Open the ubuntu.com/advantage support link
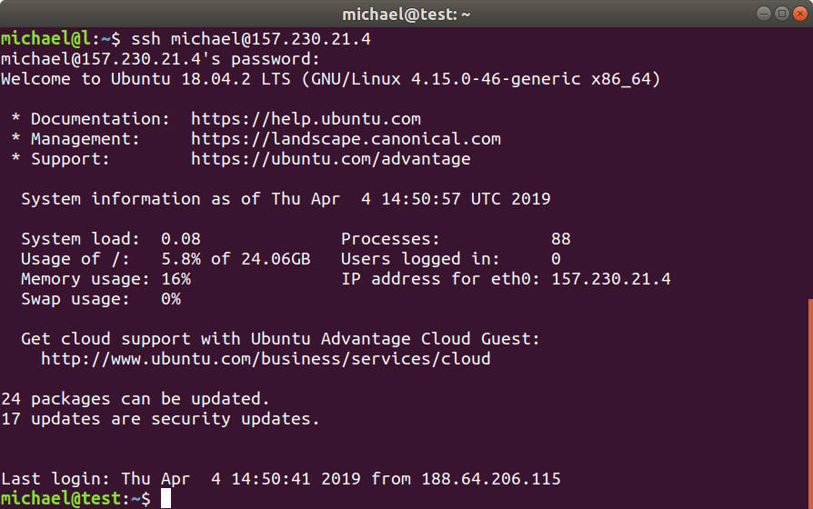Screen dimensions: 813x509 coord(330,159)
